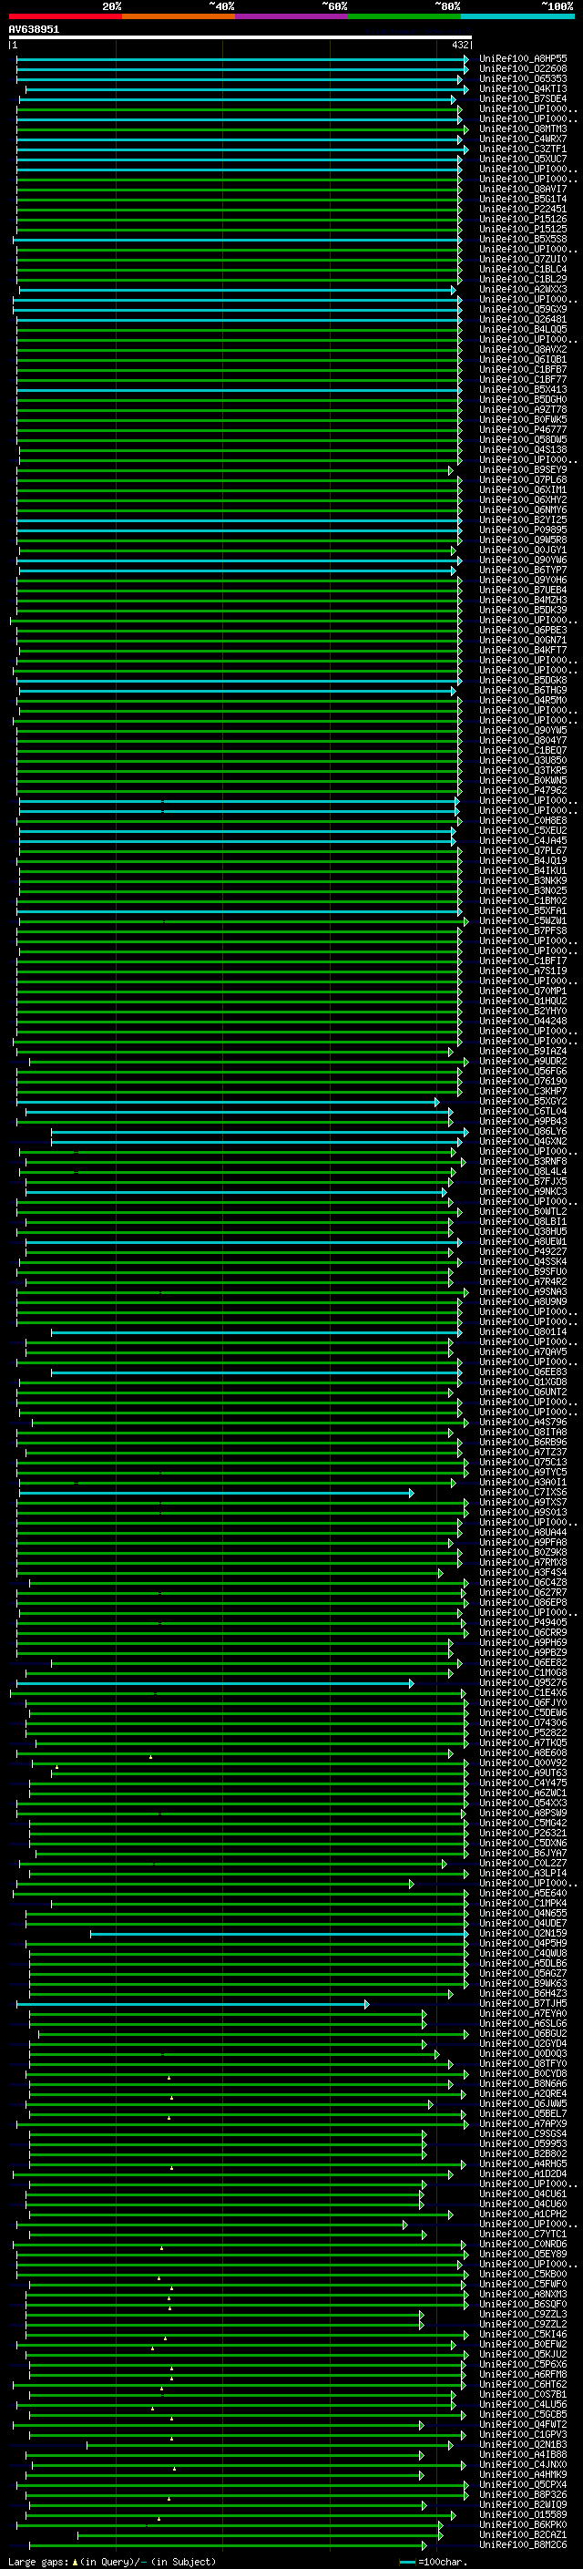Click the UniRef100_Q26481 label
Image resolution: width=583 pixels, height=2569 pixels.
click(523, 319)
